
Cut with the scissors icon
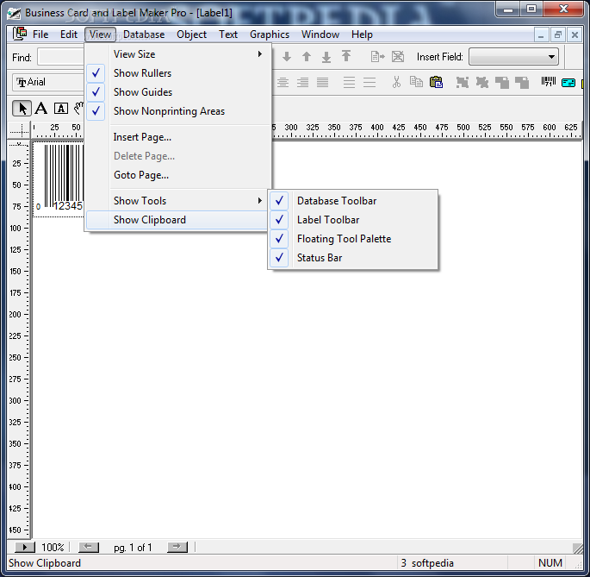coord(396,82)
